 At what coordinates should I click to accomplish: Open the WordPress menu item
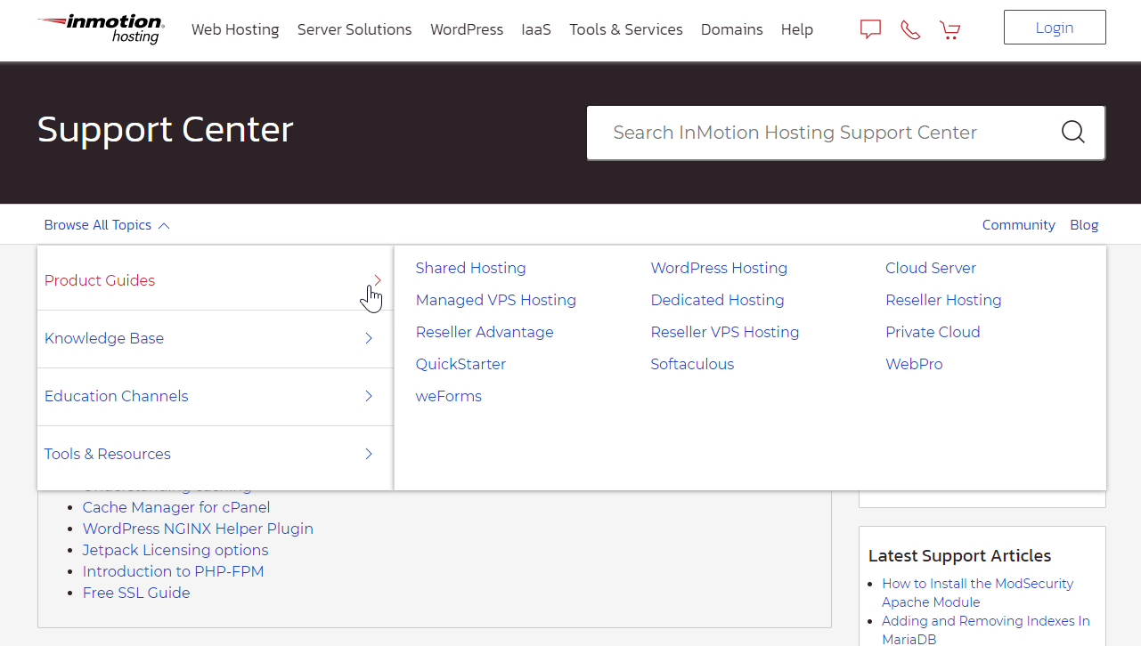click(x=466, y=29)
